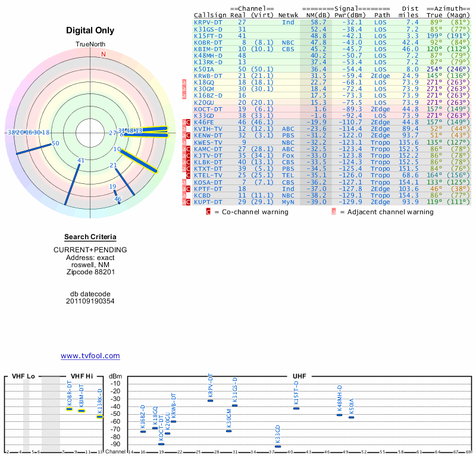Viewport: 476px width, 457px height.
Task: Select the KRPV-DT callsign in the table
Action: tap(208, 22)
